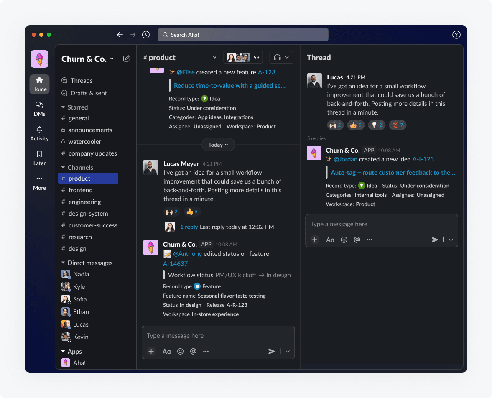Send the channel message
Viewport: 492px width, 398px height.
coord(271,351)
